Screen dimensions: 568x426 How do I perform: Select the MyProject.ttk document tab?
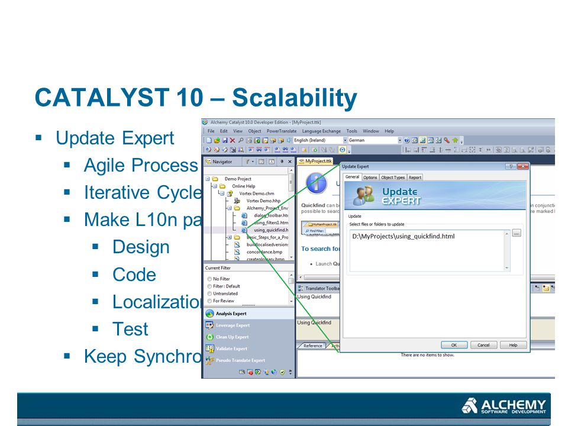pyautogui.click(x=315, y=161)
